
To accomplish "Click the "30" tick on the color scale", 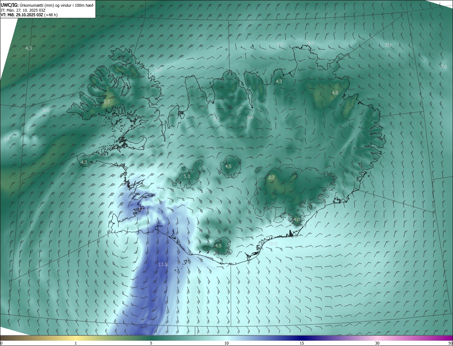I will coord(377,343).
